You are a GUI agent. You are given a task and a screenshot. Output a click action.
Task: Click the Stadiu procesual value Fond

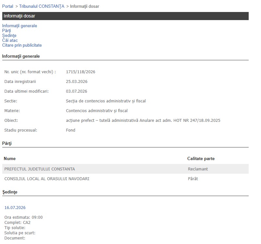tap(71, 130)
